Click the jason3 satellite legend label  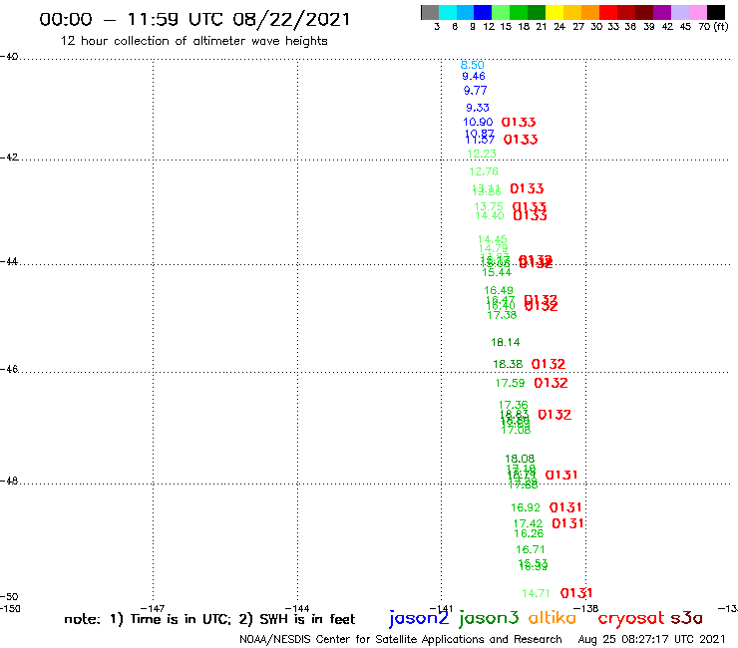click(x=489, y=618)
